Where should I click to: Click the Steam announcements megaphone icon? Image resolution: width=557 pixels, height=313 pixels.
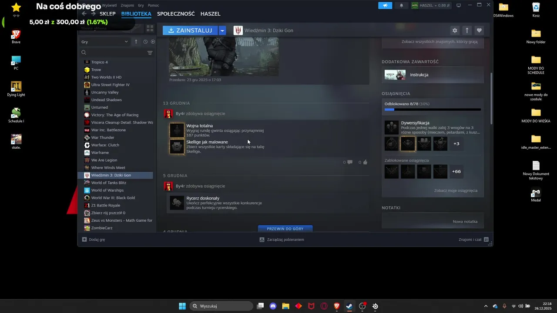[x=385, y=6]
